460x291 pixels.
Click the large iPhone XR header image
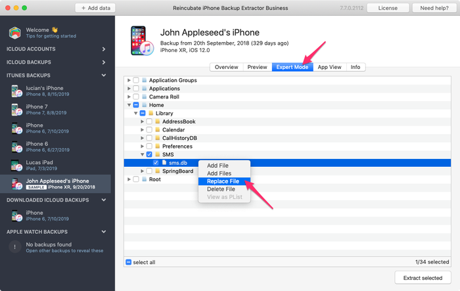(142, 41)
